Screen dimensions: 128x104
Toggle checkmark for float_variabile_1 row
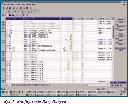tap(69, 62)
